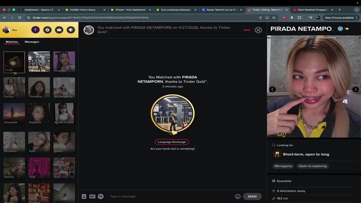
Task: Open jpxnn match thumbnail
Action: tap(64, 142)
